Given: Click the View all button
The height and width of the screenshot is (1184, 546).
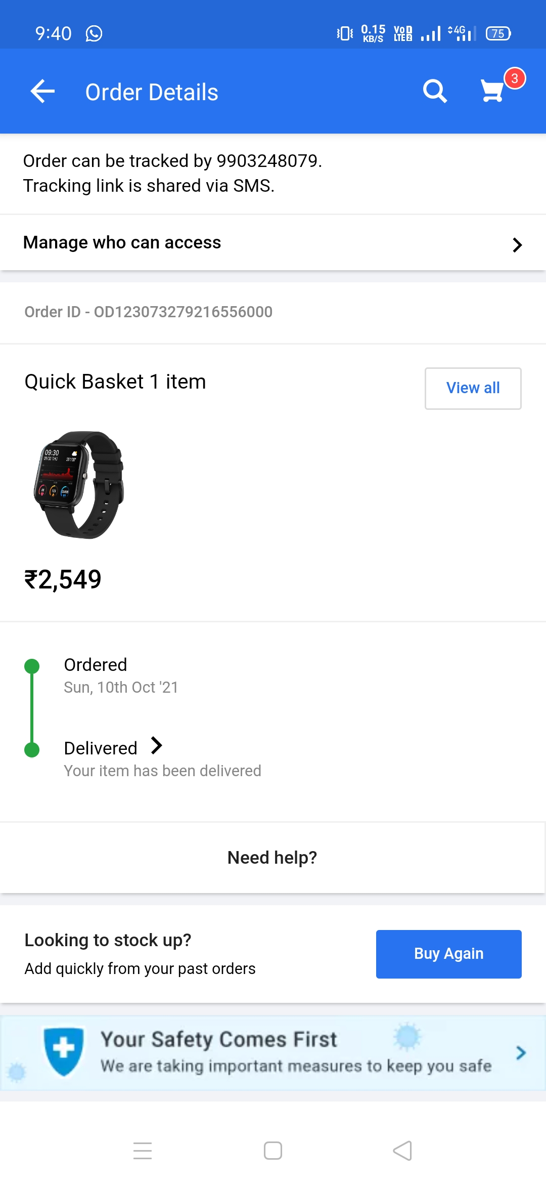Looking at the screenshot, I should point(473,388).
